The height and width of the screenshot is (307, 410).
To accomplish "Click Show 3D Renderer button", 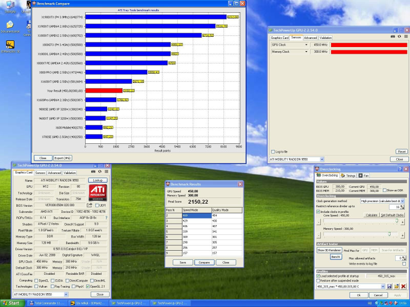I will click(329, 250).
